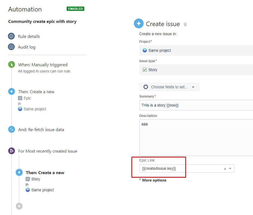Viewport: 253px width, 215px height.
Task: Click inside the Description text area
Action: tap(196, 138)
